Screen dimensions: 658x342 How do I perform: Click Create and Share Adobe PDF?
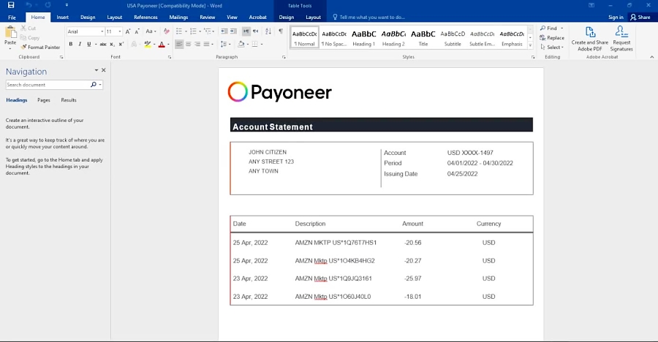[589, 39]
